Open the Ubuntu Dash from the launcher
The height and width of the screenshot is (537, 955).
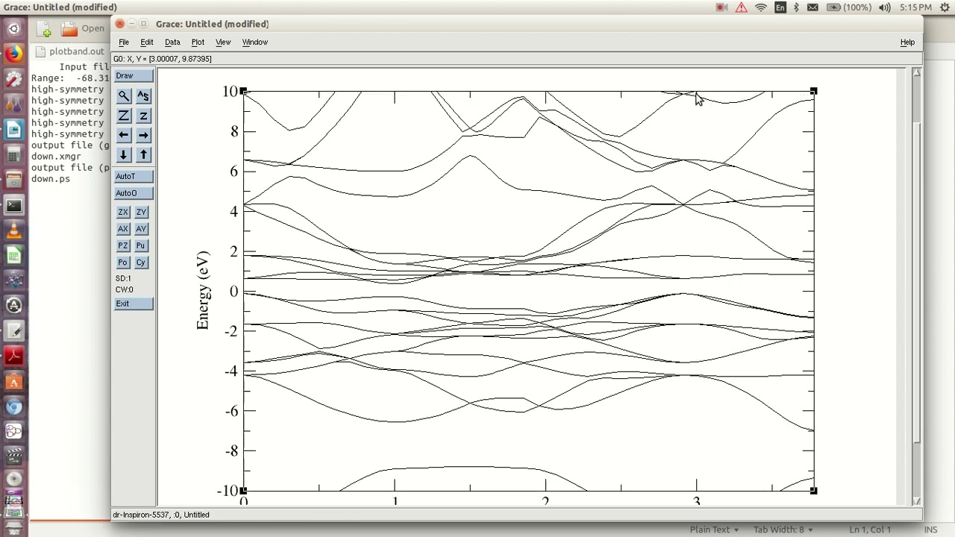(14, 29)
